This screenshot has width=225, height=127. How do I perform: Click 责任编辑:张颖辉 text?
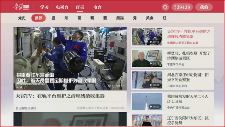tap(26, 108)
